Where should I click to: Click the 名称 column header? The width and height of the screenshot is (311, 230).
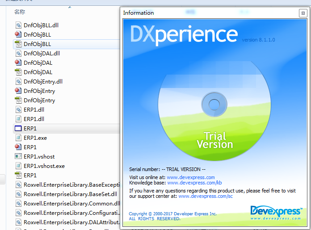click(20, 12)
